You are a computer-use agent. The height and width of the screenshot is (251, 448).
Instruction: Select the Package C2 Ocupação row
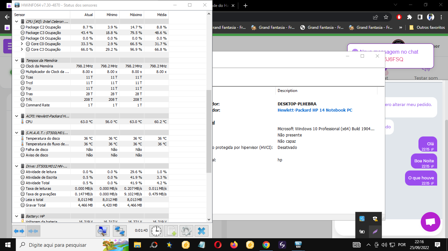90,27
